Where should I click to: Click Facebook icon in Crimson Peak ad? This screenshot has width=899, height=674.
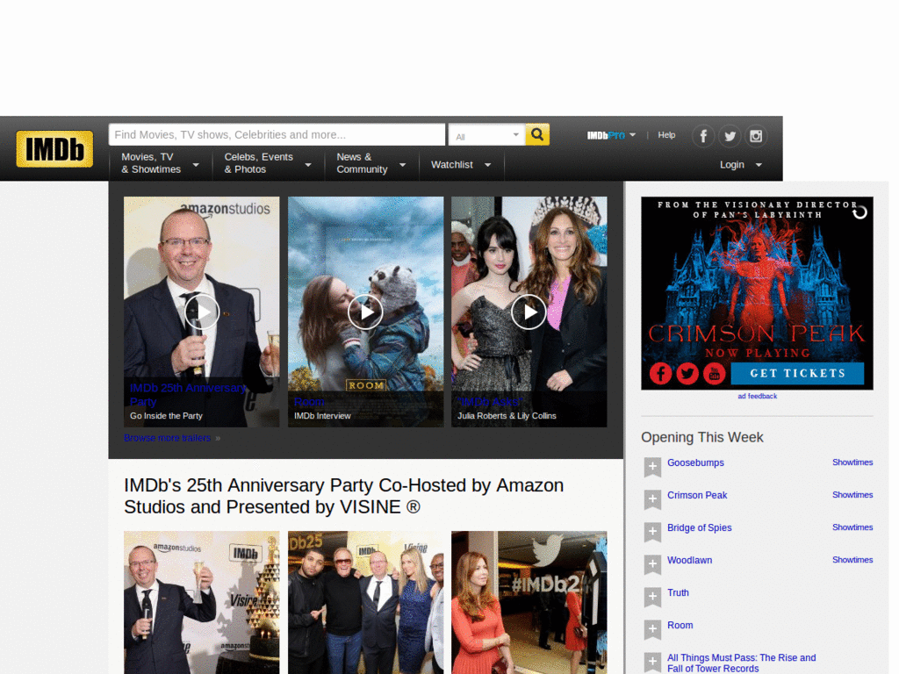(x=660, y=374)
